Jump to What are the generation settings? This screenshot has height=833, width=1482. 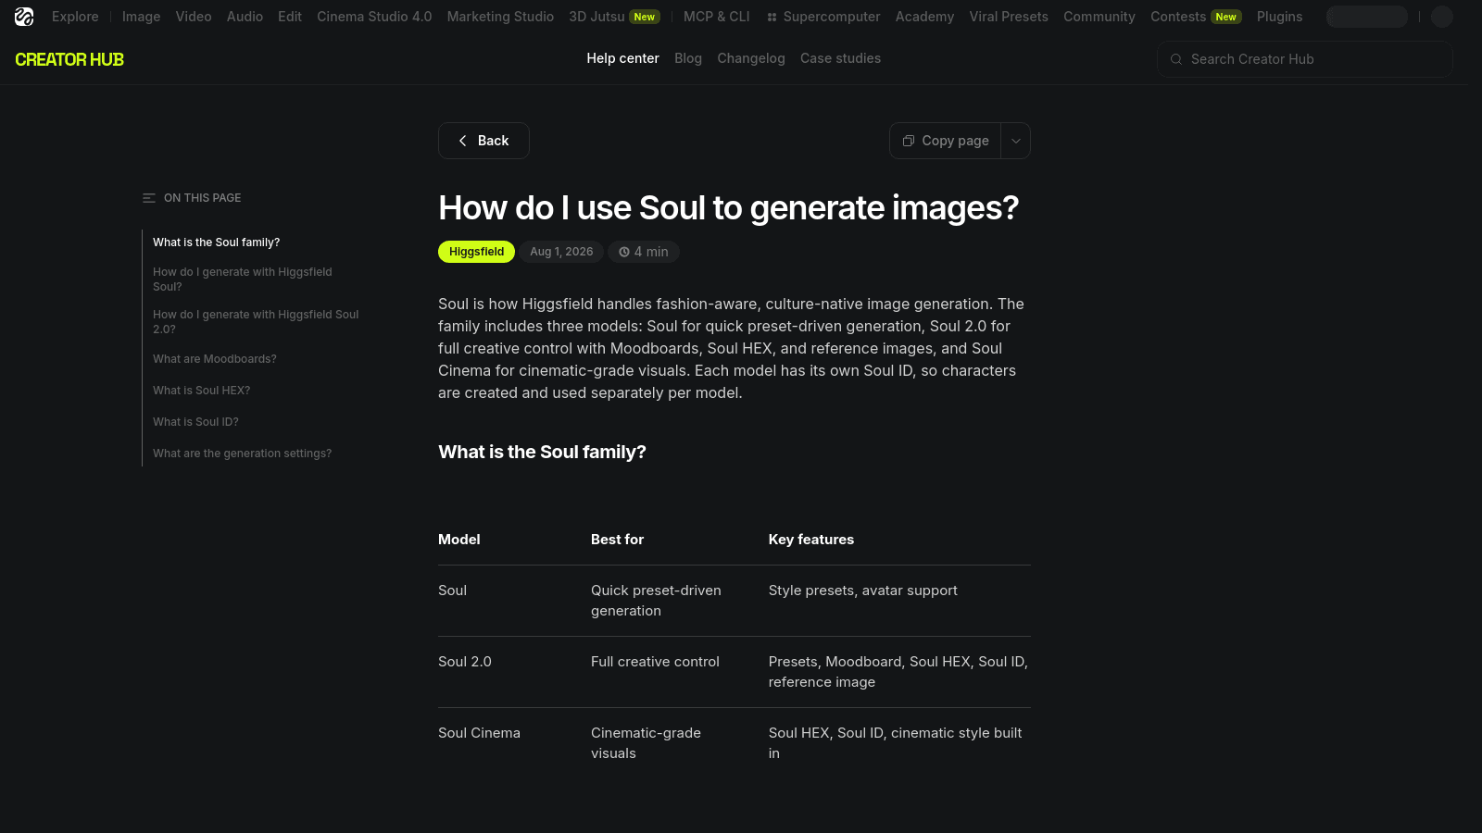click(x=242, y=454)
